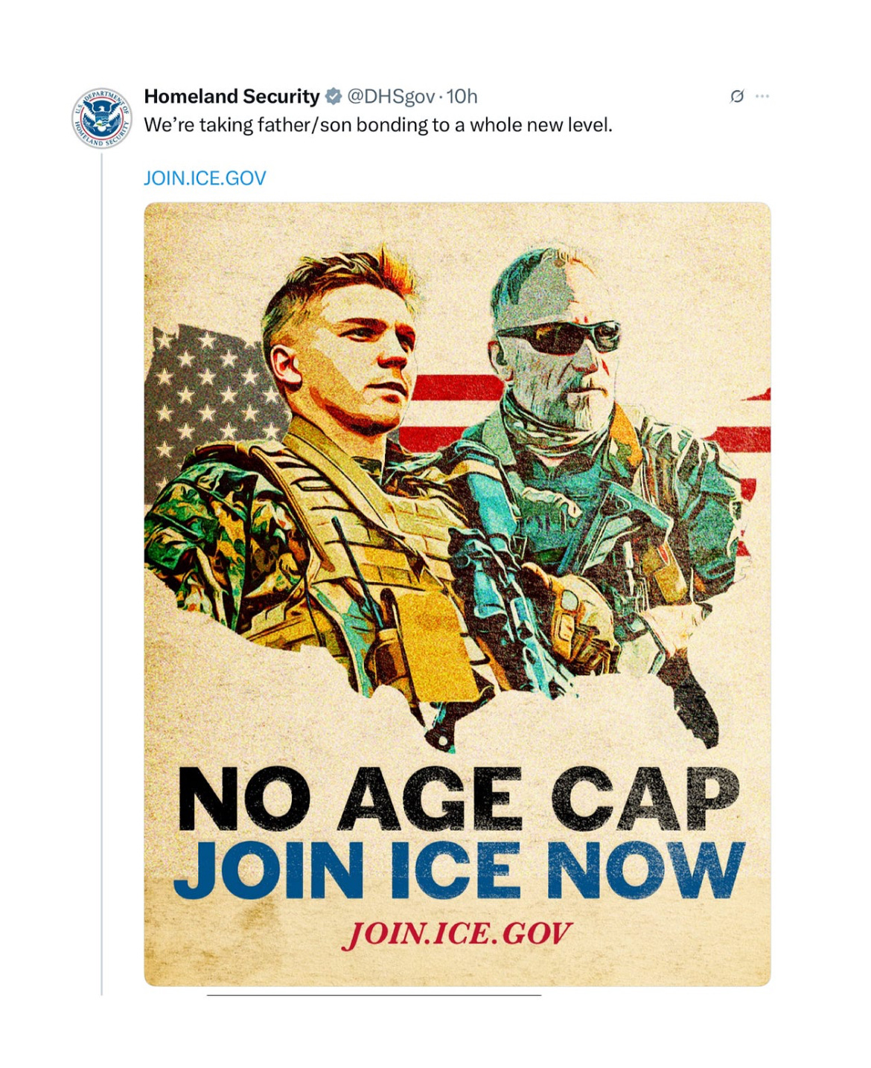
Task: Click the NO AGE CAP headline
Action: [x=458, y=799]
